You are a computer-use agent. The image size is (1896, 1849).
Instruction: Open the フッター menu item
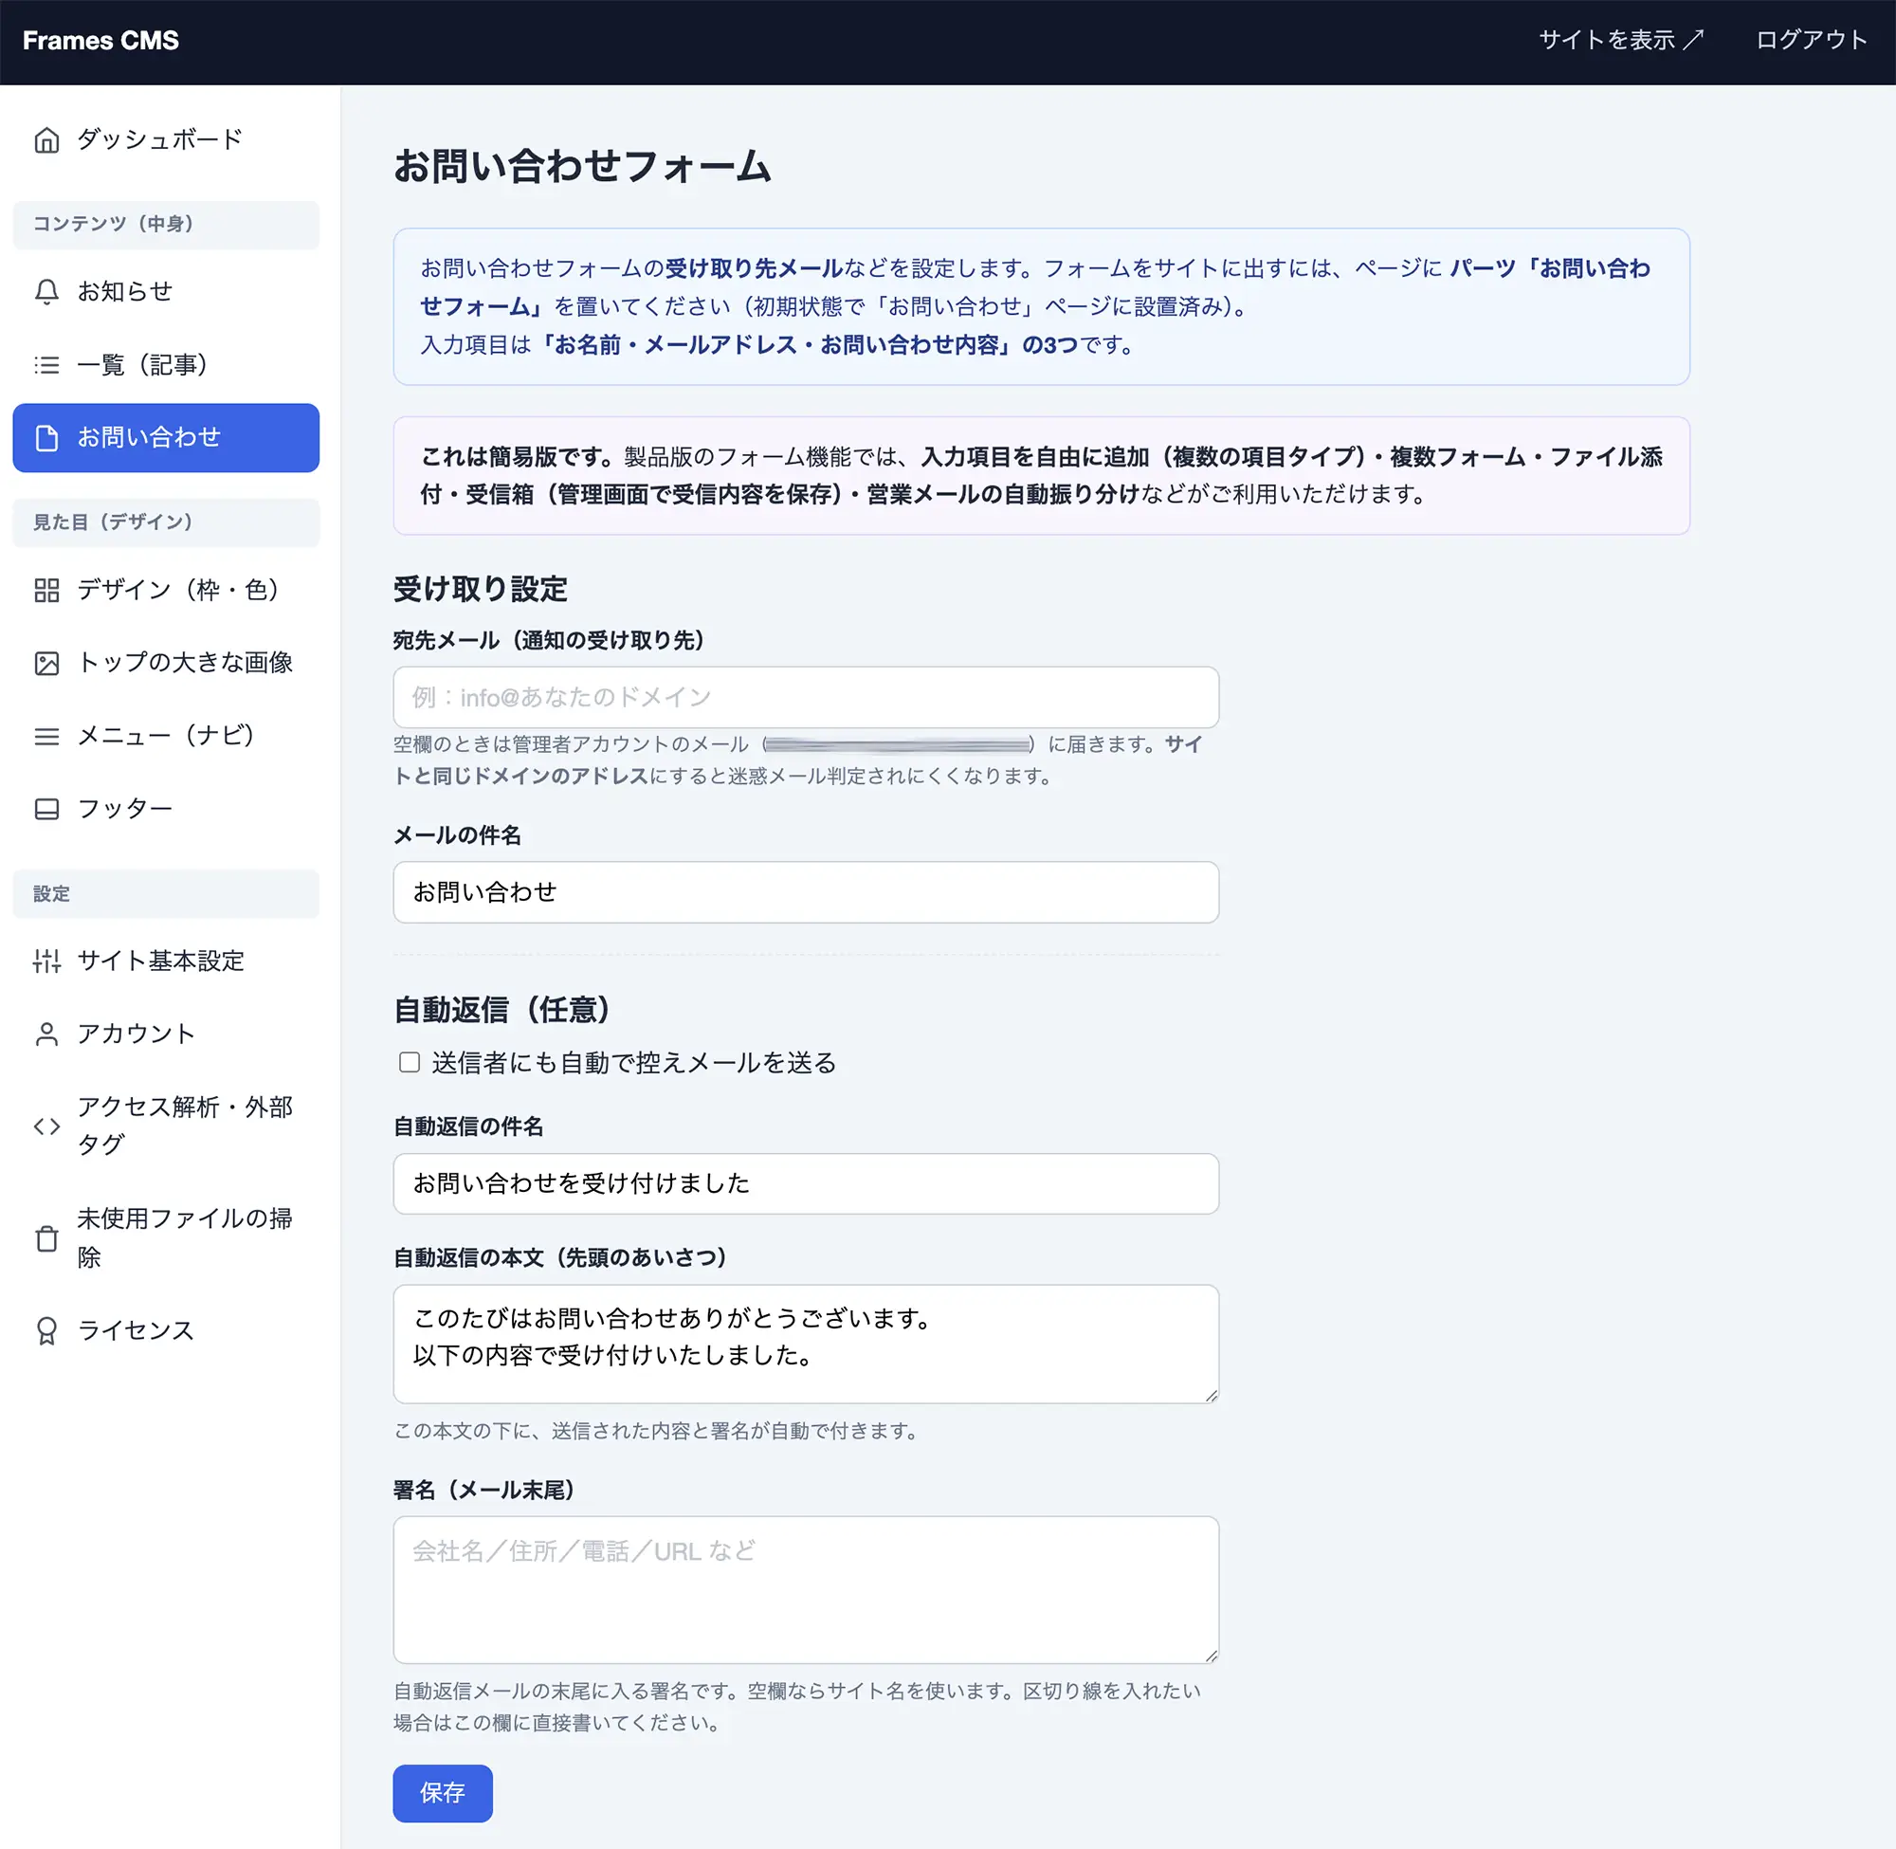(166, 809)
